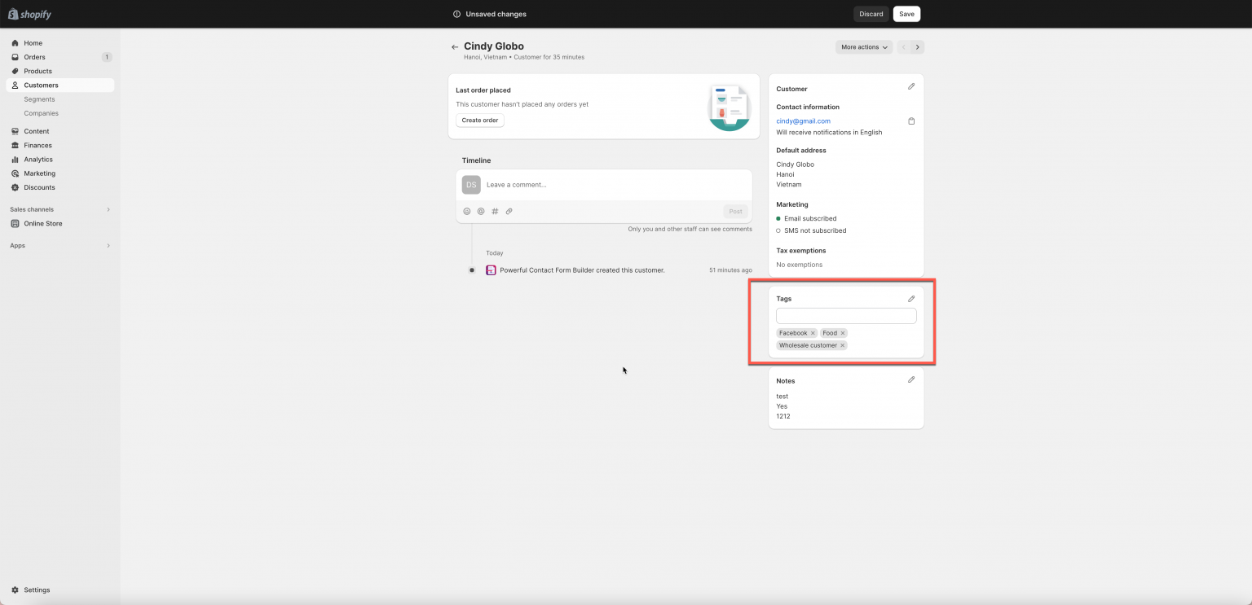Screen dimensions: 1252x605
Task: Edit the Customer card with pencil icon
Action: 911,86
